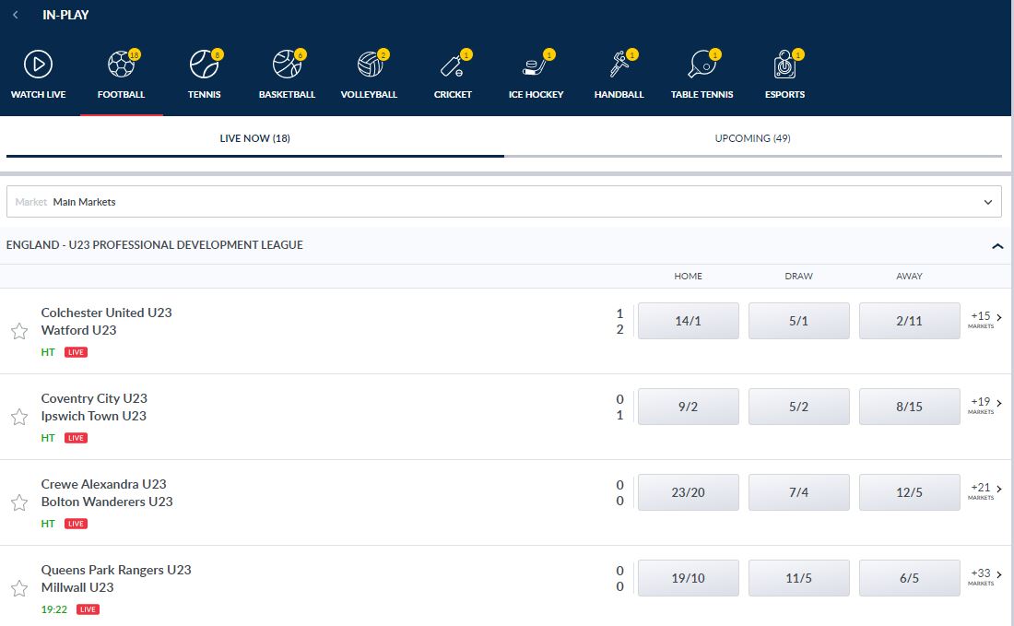Open the Colchester United U23 match name
Image resolution: width=1014 pixels, height=626 pixels.
(107, 313)
